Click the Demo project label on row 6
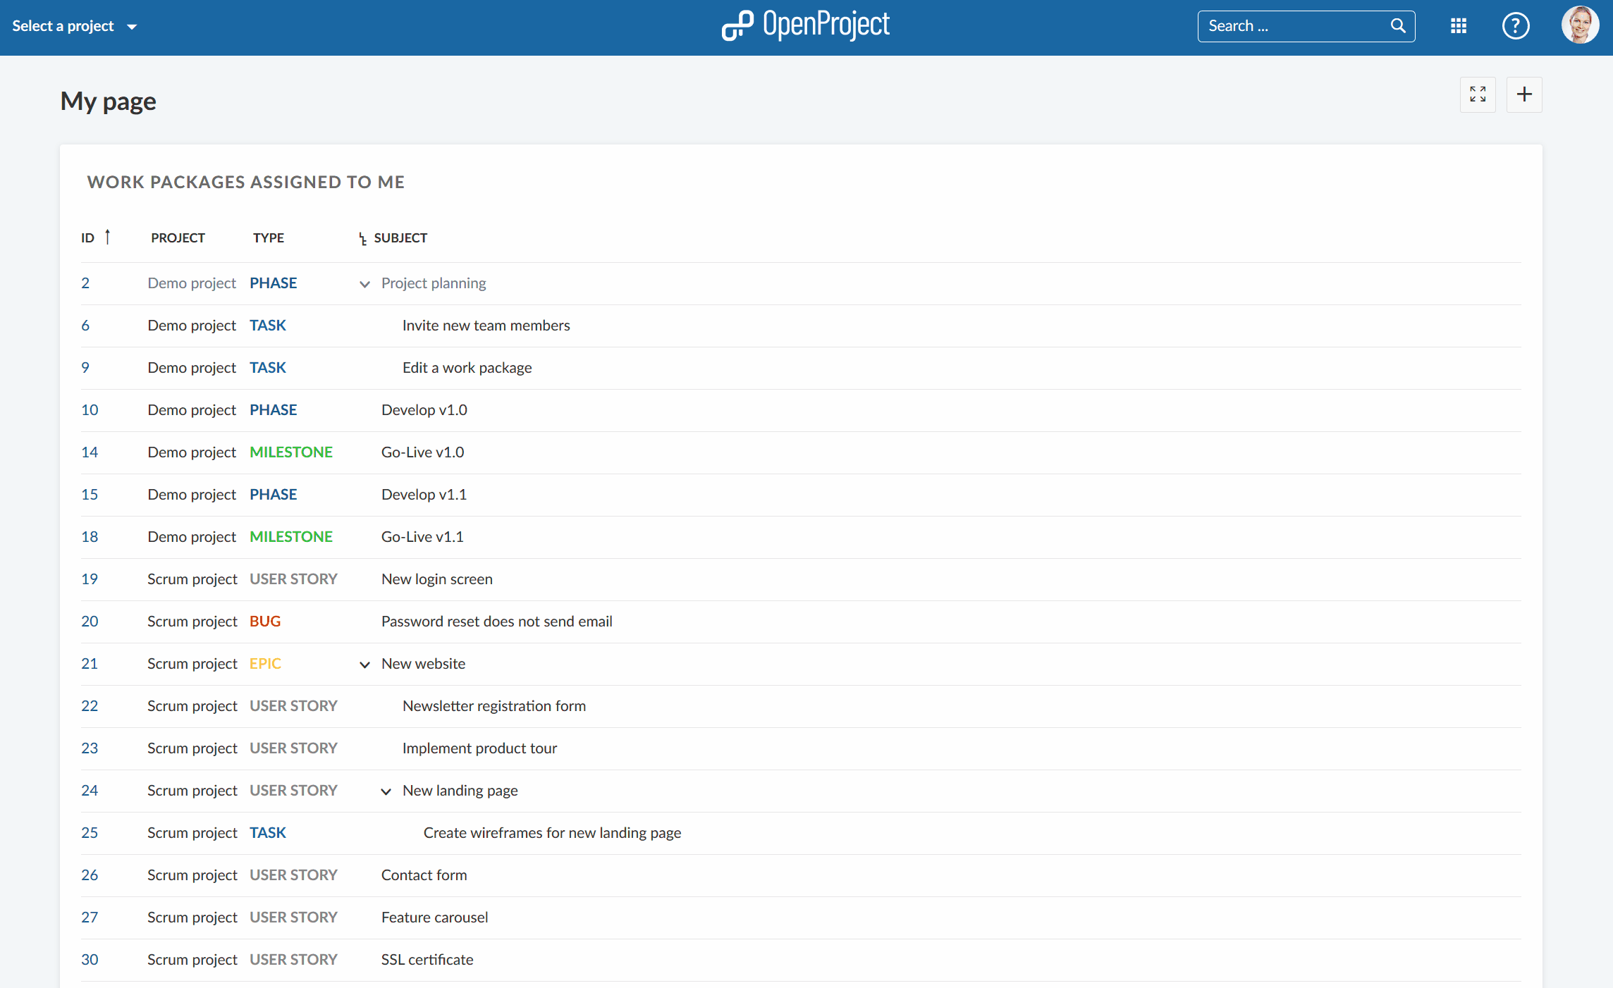This screenshot has height=988, width=1613. (191, 325)
